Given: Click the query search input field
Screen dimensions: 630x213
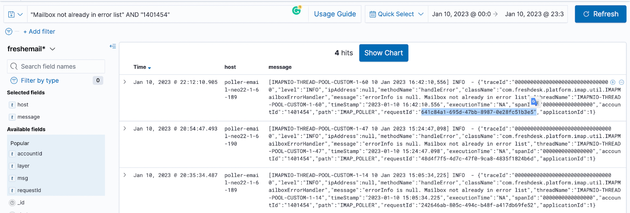Looking at the screenshot, I should coord(159,15).
